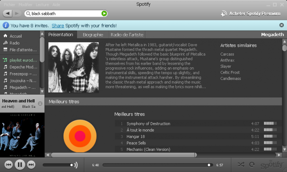Click the Share invites link

[58, 26]
